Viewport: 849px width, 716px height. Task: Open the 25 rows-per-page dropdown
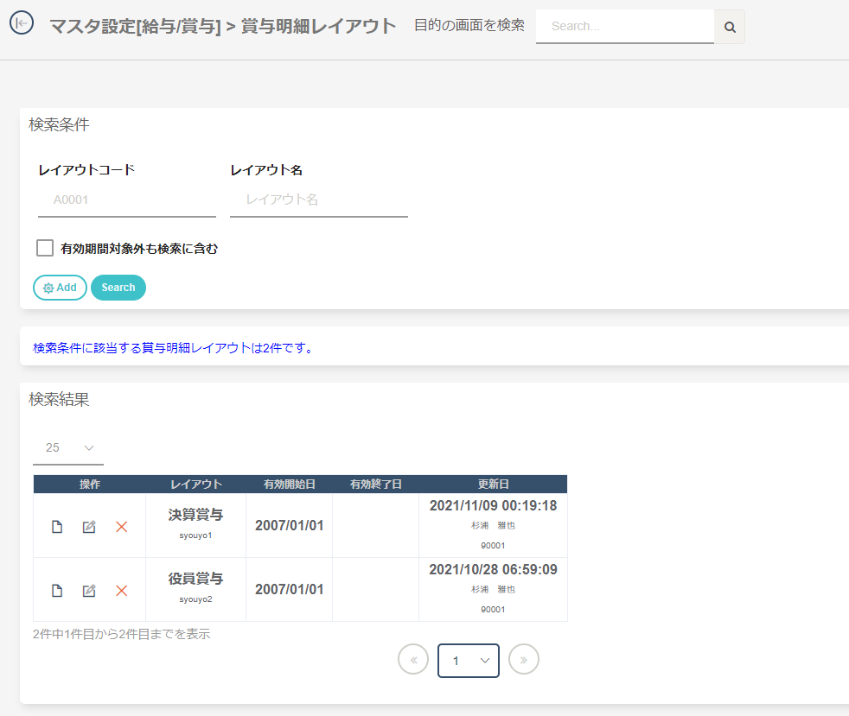tap(68, 447)
